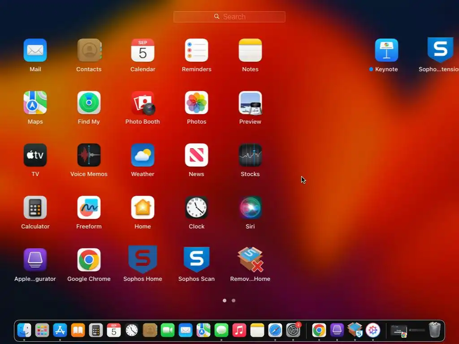Open the Weather app
459x344 pixels.
pos(143,155)
